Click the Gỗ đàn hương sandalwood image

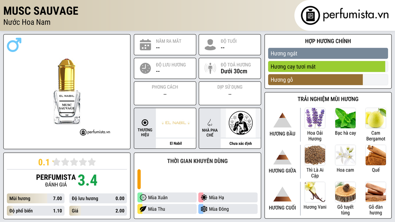(376, 192)
